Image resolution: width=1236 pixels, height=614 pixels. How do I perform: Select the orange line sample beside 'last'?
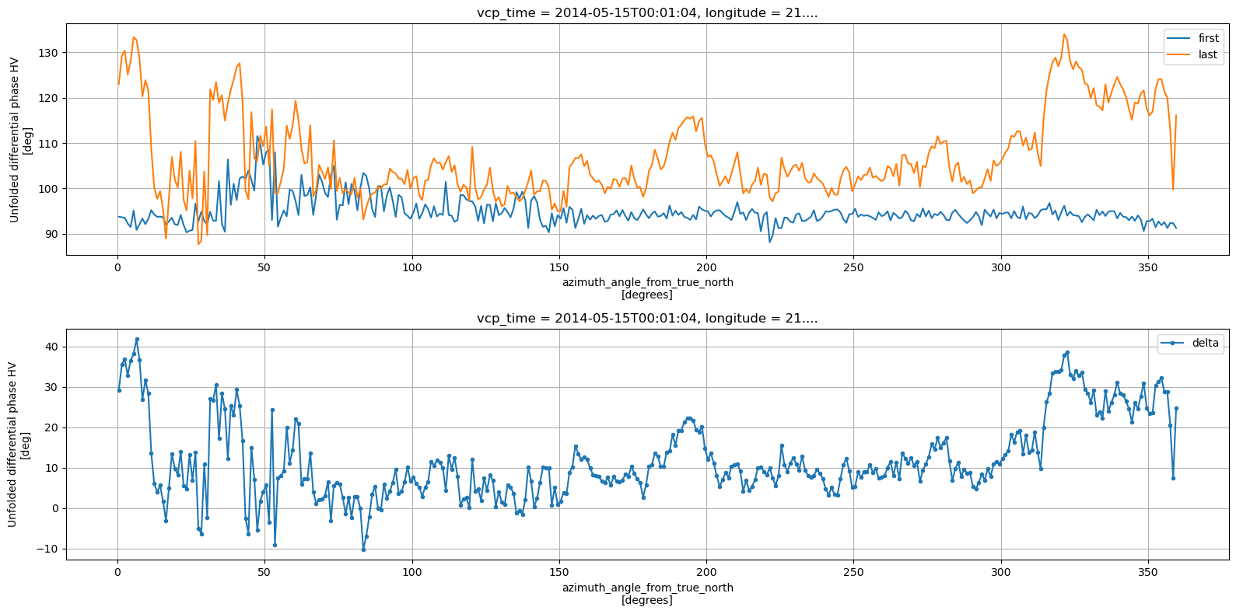1180,54
